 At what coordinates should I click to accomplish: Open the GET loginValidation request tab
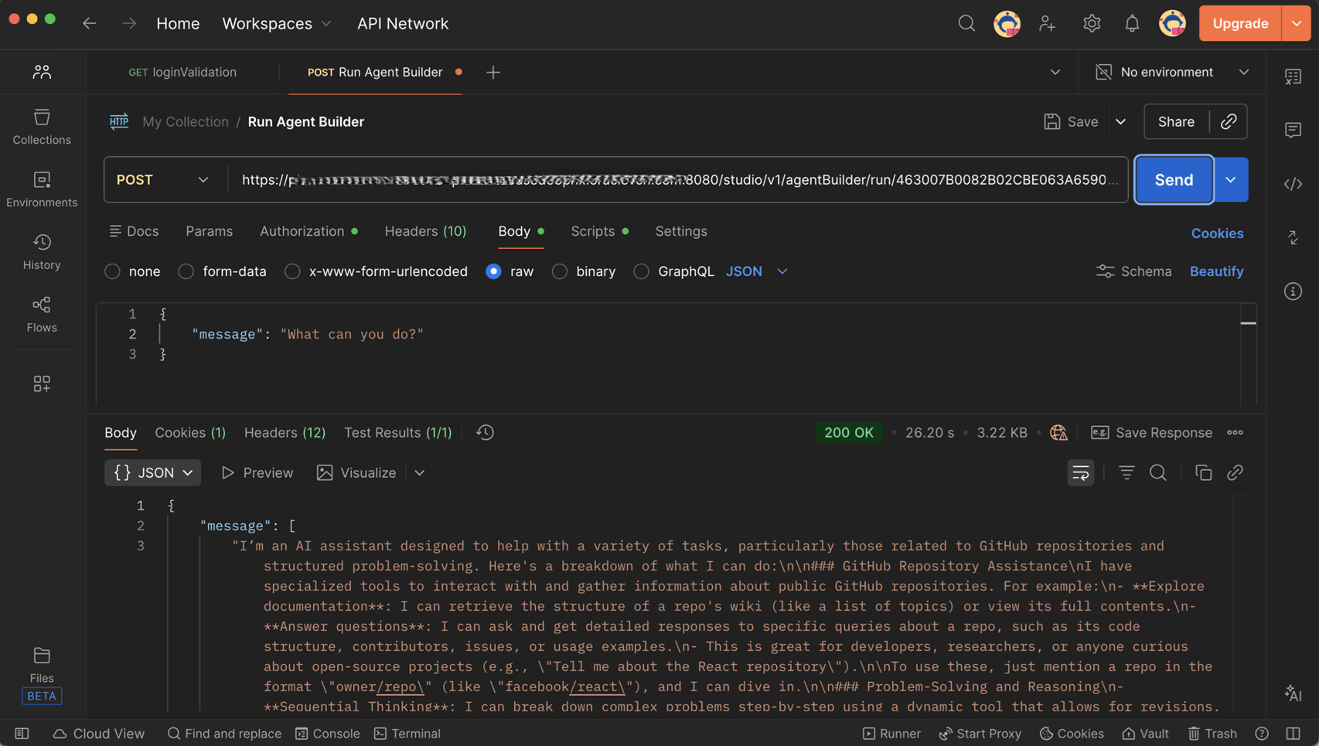click(183, 72)
